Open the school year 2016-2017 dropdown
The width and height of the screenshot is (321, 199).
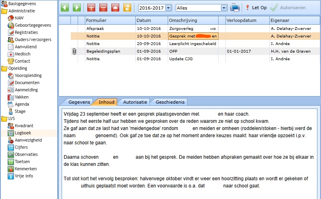(168, 8)
